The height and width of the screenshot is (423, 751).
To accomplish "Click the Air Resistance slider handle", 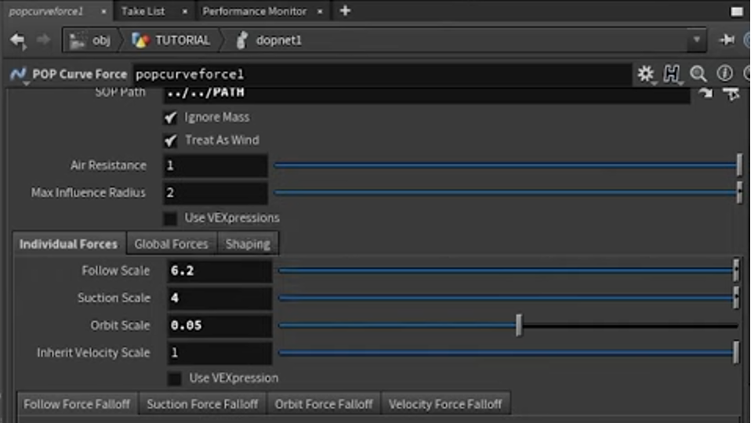I will pos(739,165).
